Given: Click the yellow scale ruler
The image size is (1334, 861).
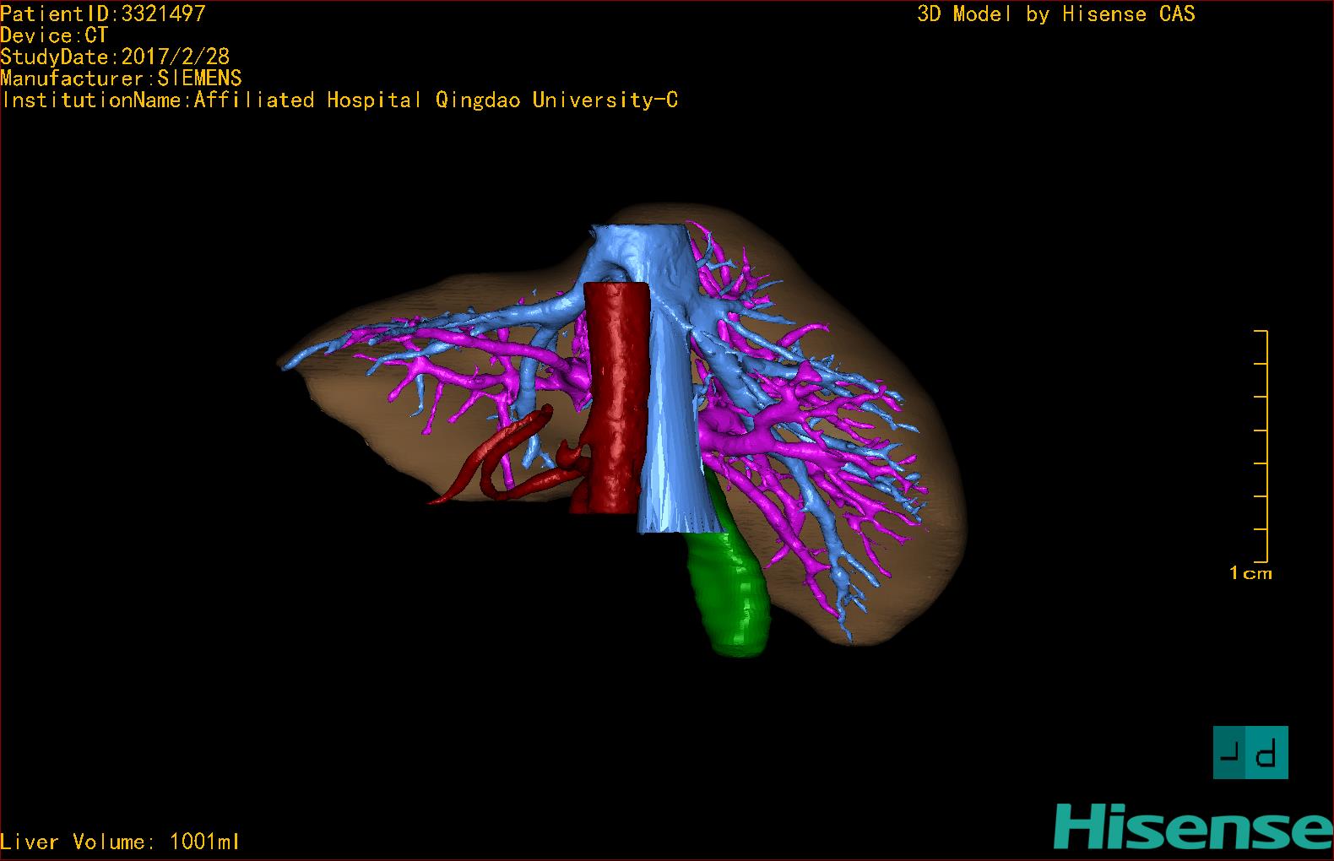Looking at the screenshot, I should click(x=1262, y=447).
